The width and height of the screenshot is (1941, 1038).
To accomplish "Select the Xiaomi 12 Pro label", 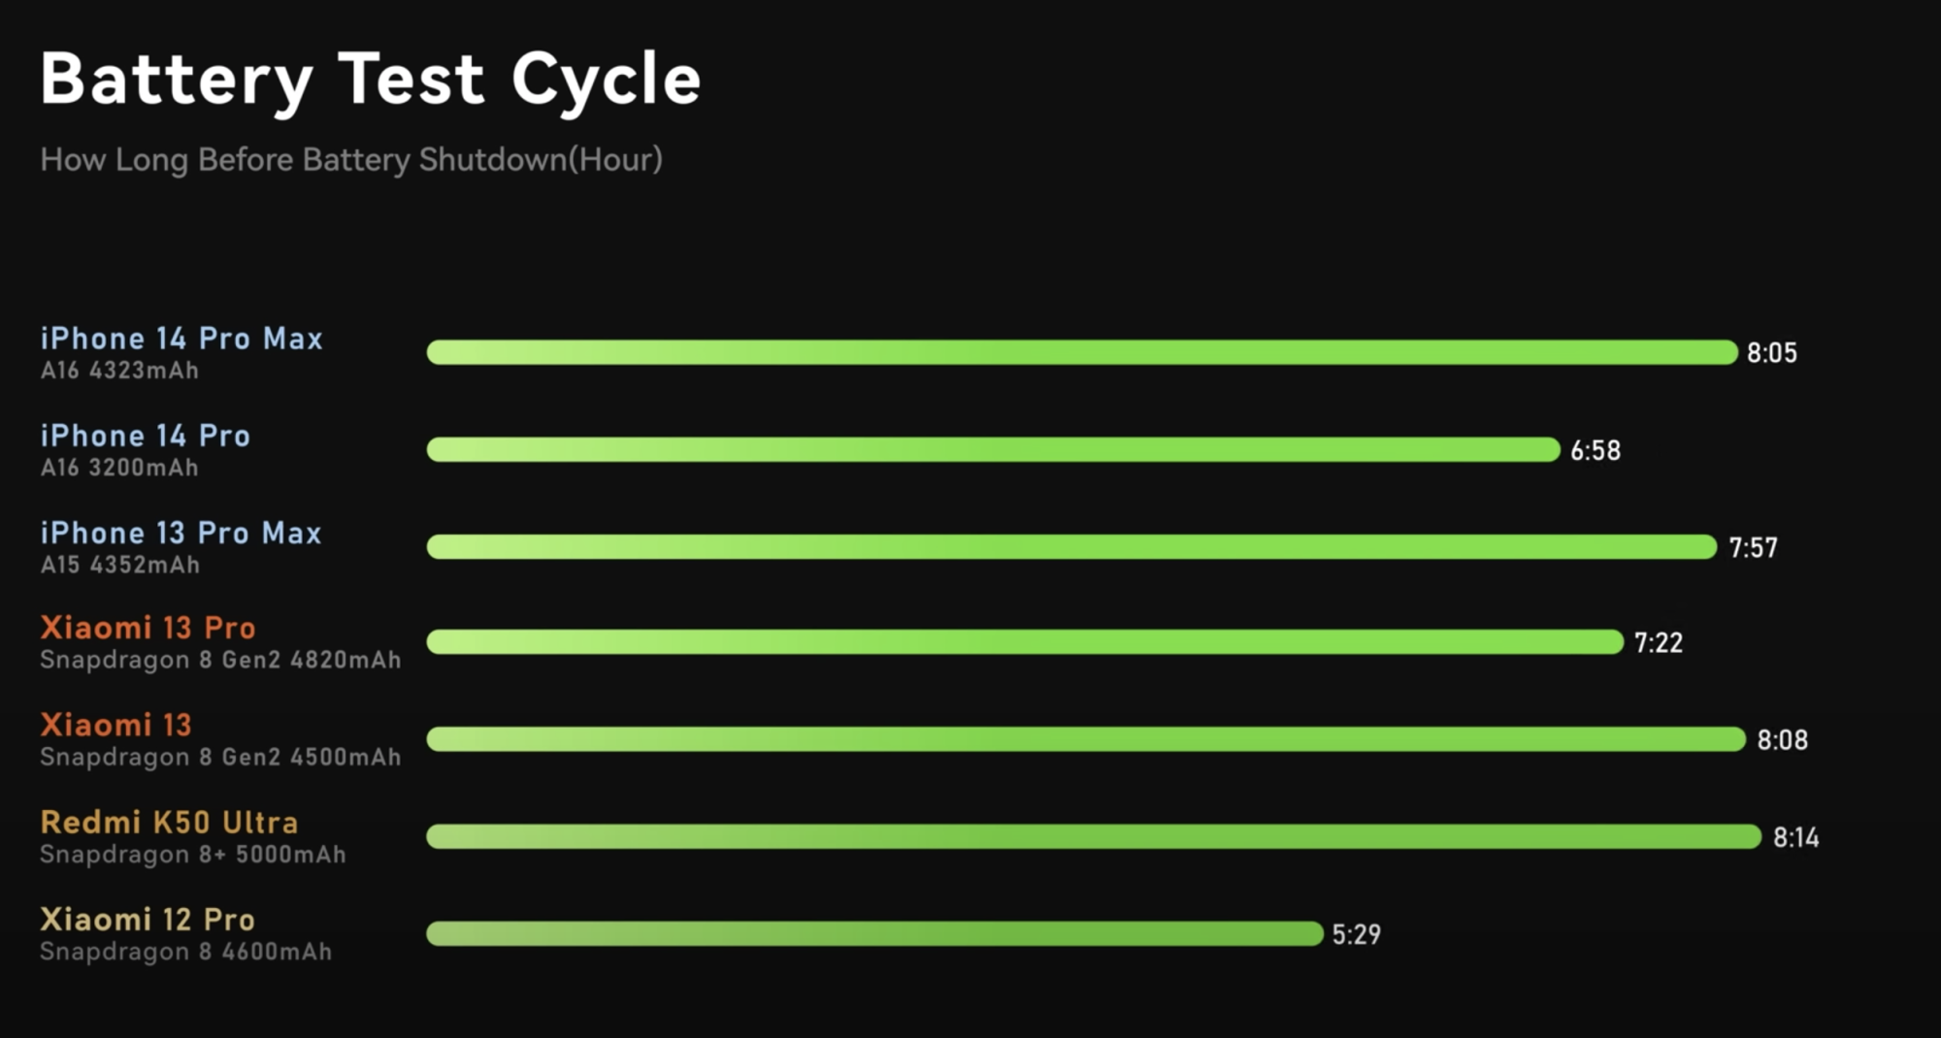I will point(148,920).
